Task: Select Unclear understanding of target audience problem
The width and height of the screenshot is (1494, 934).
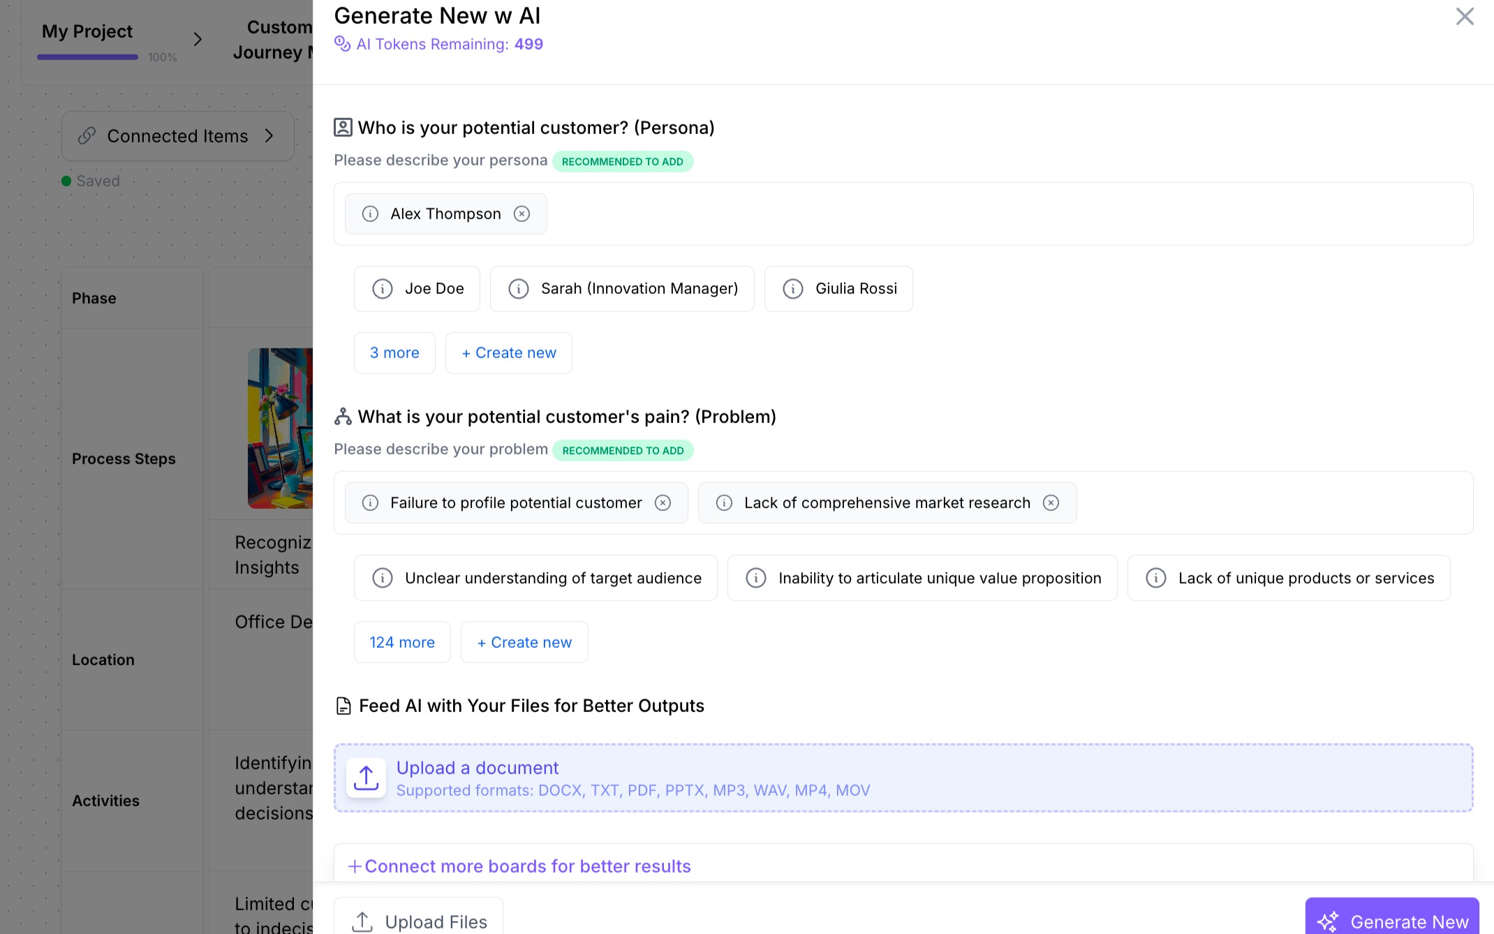Action: [552, 578]
